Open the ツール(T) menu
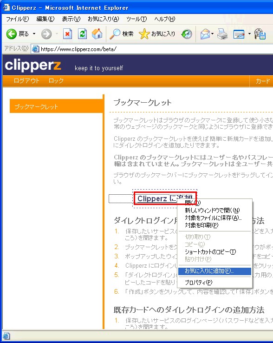The width and height of the screenshot is (273, 343). point(136,19)
